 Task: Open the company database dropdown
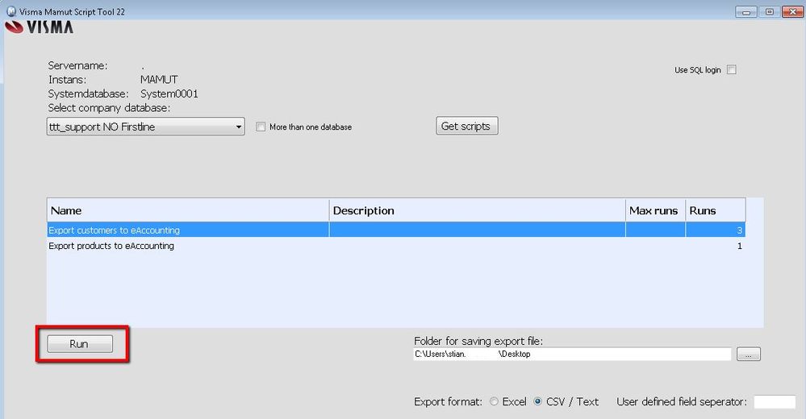point(145,127)
